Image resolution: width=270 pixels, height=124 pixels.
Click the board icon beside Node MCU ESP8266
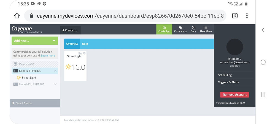pos(15,84)
